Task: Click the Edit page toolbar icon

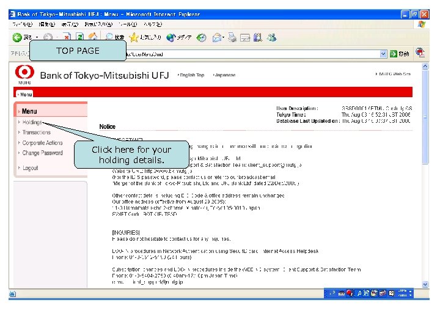Action: pos(245,38)
